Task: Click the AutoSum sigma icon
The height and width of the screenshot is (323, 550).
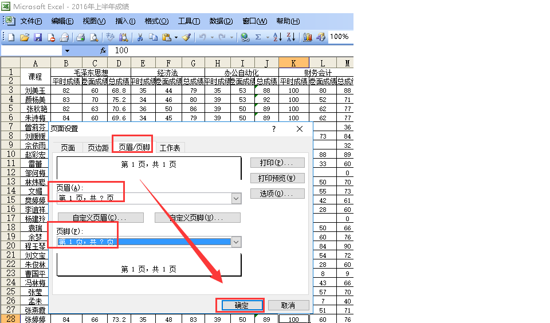Action: pos(258,37)
